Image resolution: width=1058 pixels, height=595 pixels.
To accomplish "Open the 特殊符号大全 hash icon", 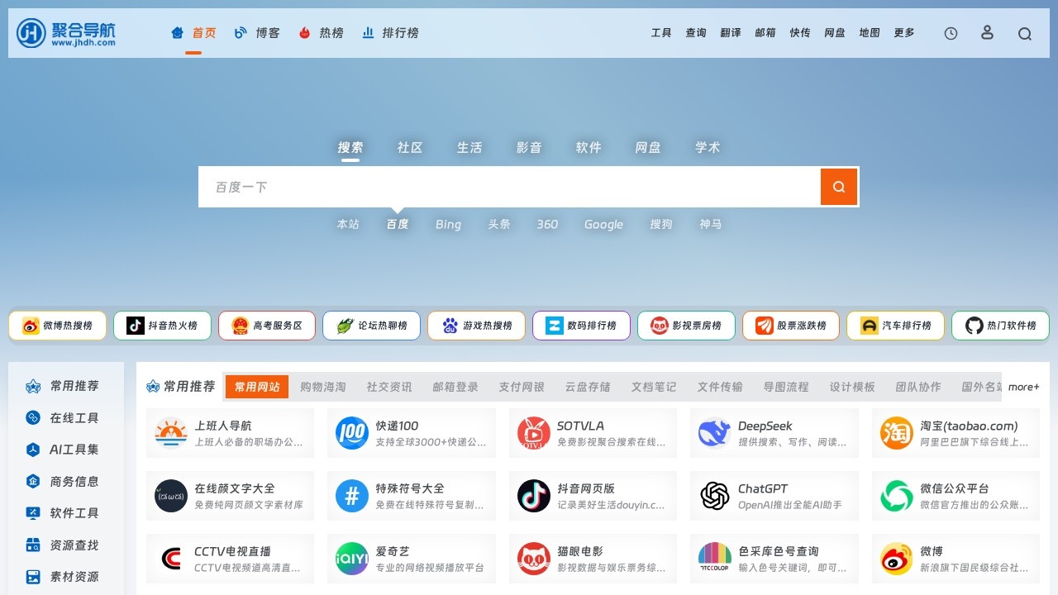I will click(x=352, y=496).
